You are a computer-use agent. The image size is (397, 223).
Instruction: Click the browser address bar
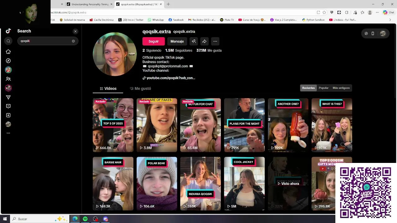(x=183, y=12)
